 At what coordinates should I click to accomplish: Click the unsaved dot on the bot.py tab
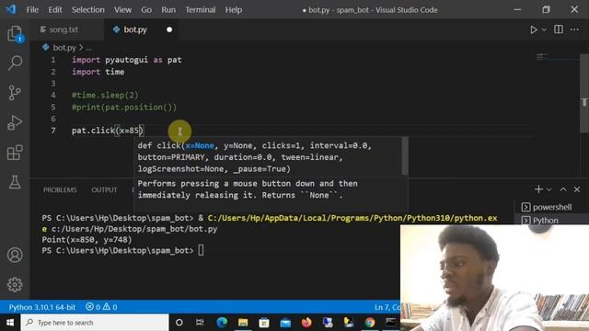[169, 29]
